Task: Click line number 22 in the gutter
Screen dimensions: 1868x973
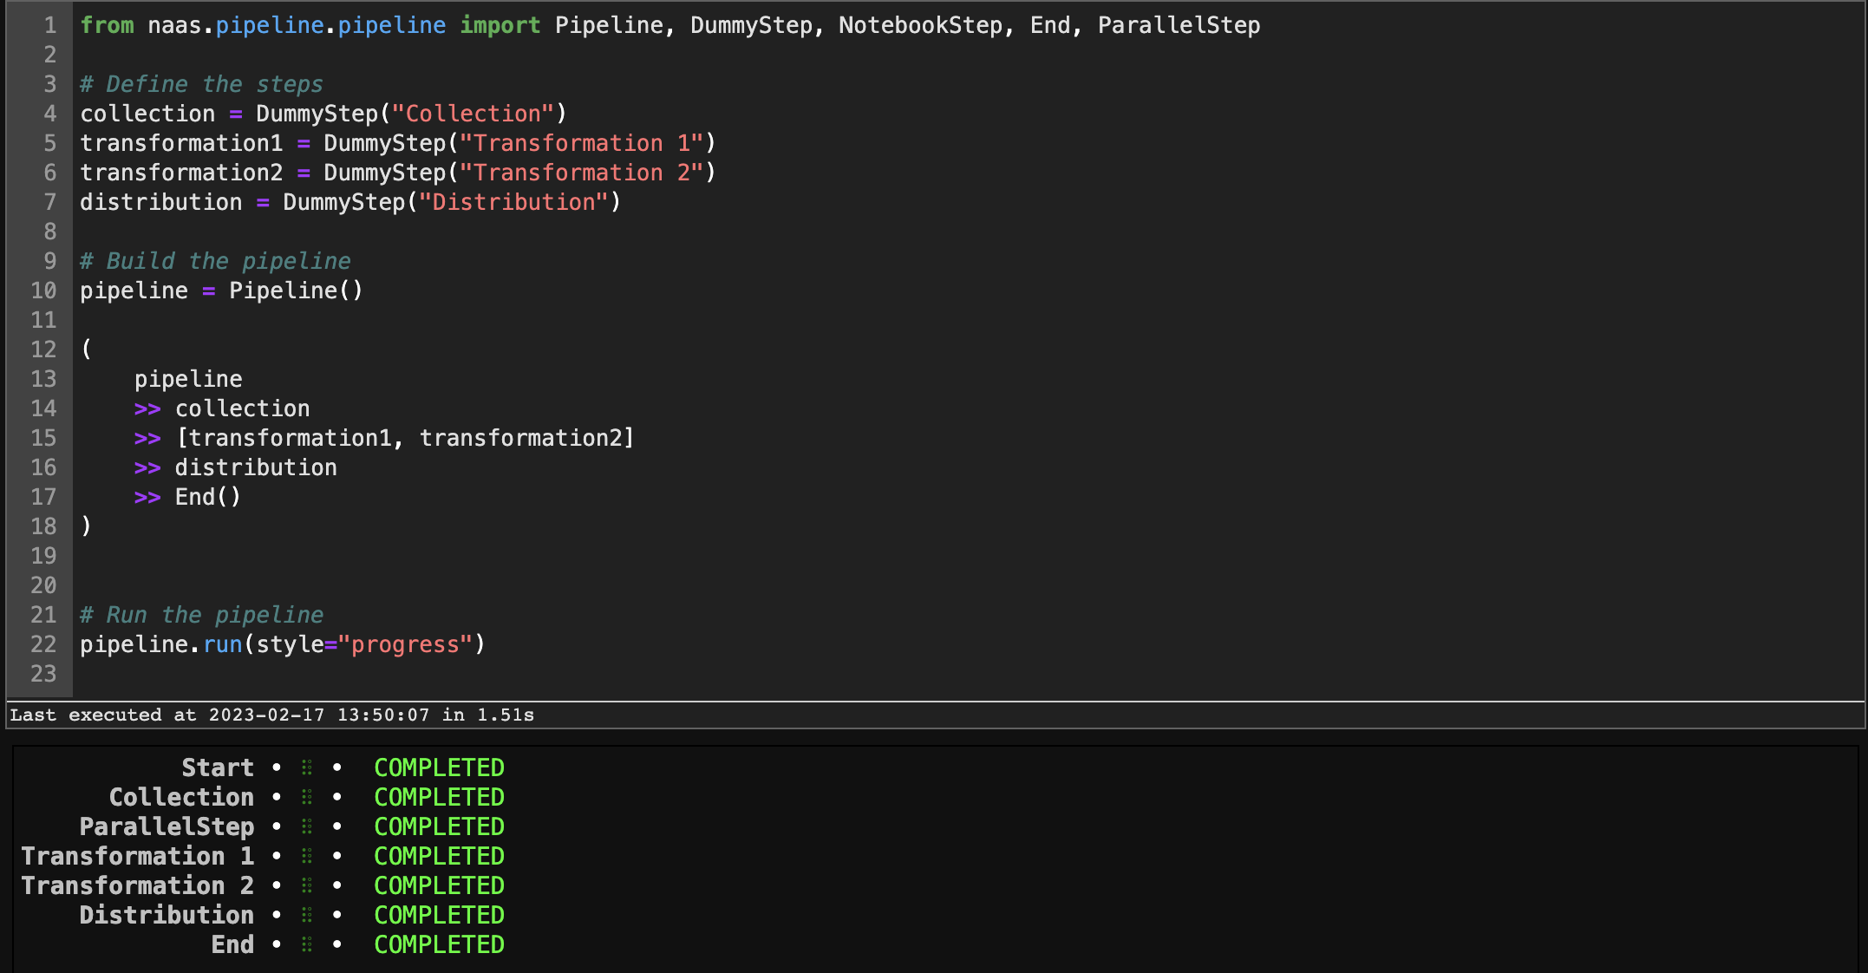Action: tap(43, 644)
